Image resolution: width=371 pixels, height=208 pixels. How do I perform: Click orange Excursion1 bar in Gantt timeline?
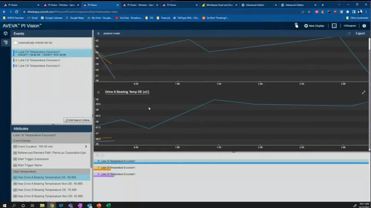pos(102,169)
